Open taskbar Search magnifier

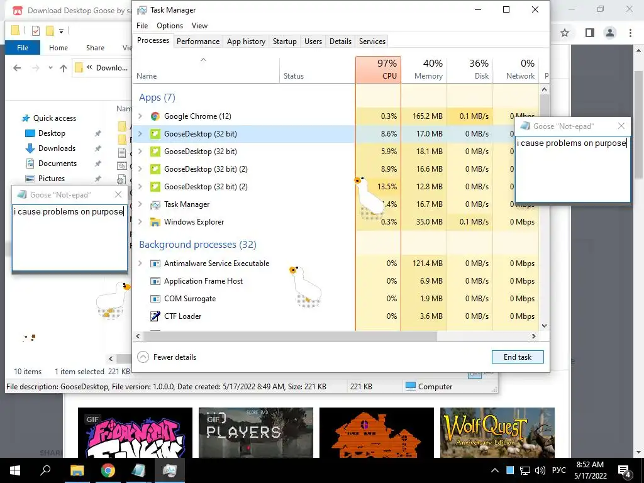[x=45, y=470]
